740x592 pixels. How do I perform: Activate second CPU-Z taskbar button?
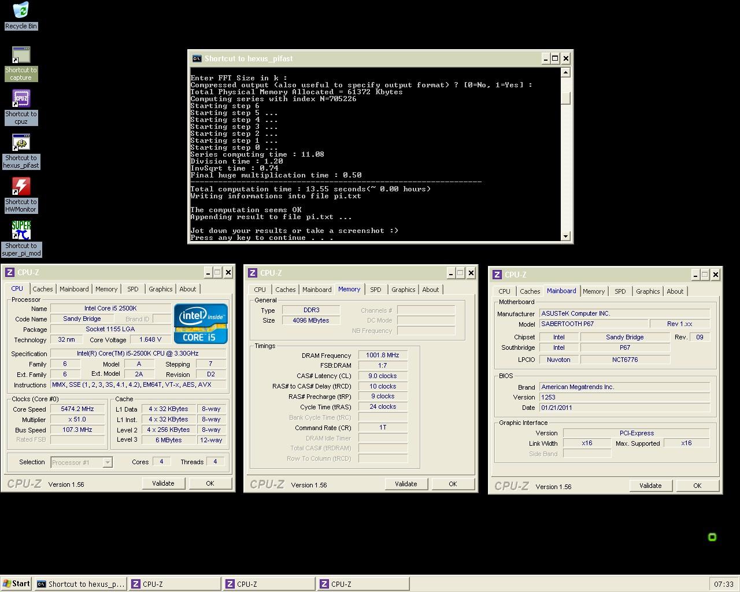coord(269,584)
